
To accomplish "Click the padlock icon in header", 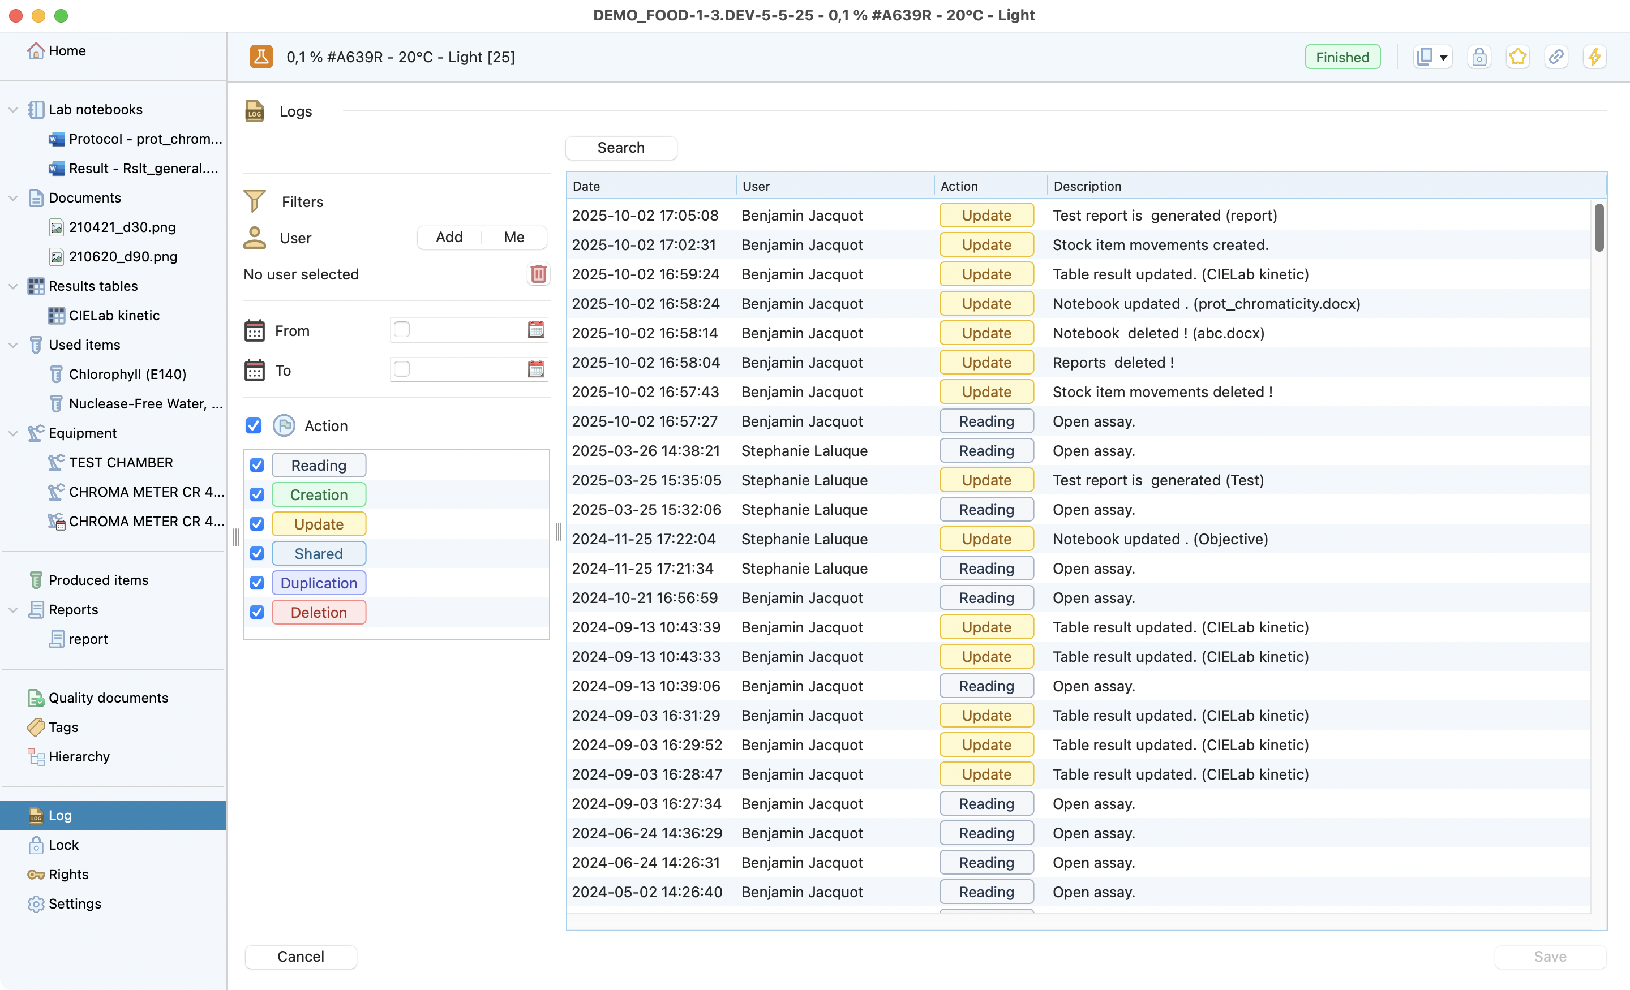I will coord(1479,57).
